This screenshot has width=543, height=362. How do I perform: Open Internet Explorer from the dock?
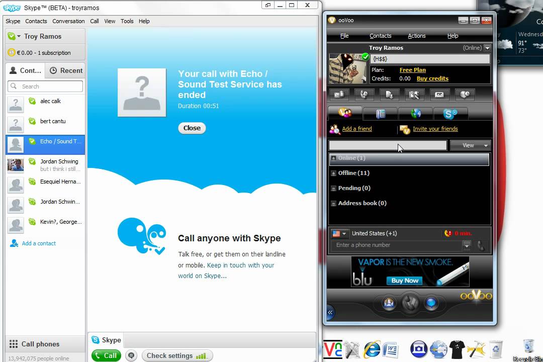[372, 349]
